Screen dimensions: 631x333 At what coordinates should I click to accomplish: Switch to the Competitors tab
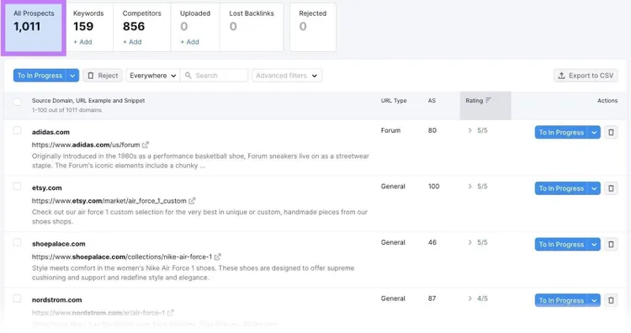coord(141,28)
